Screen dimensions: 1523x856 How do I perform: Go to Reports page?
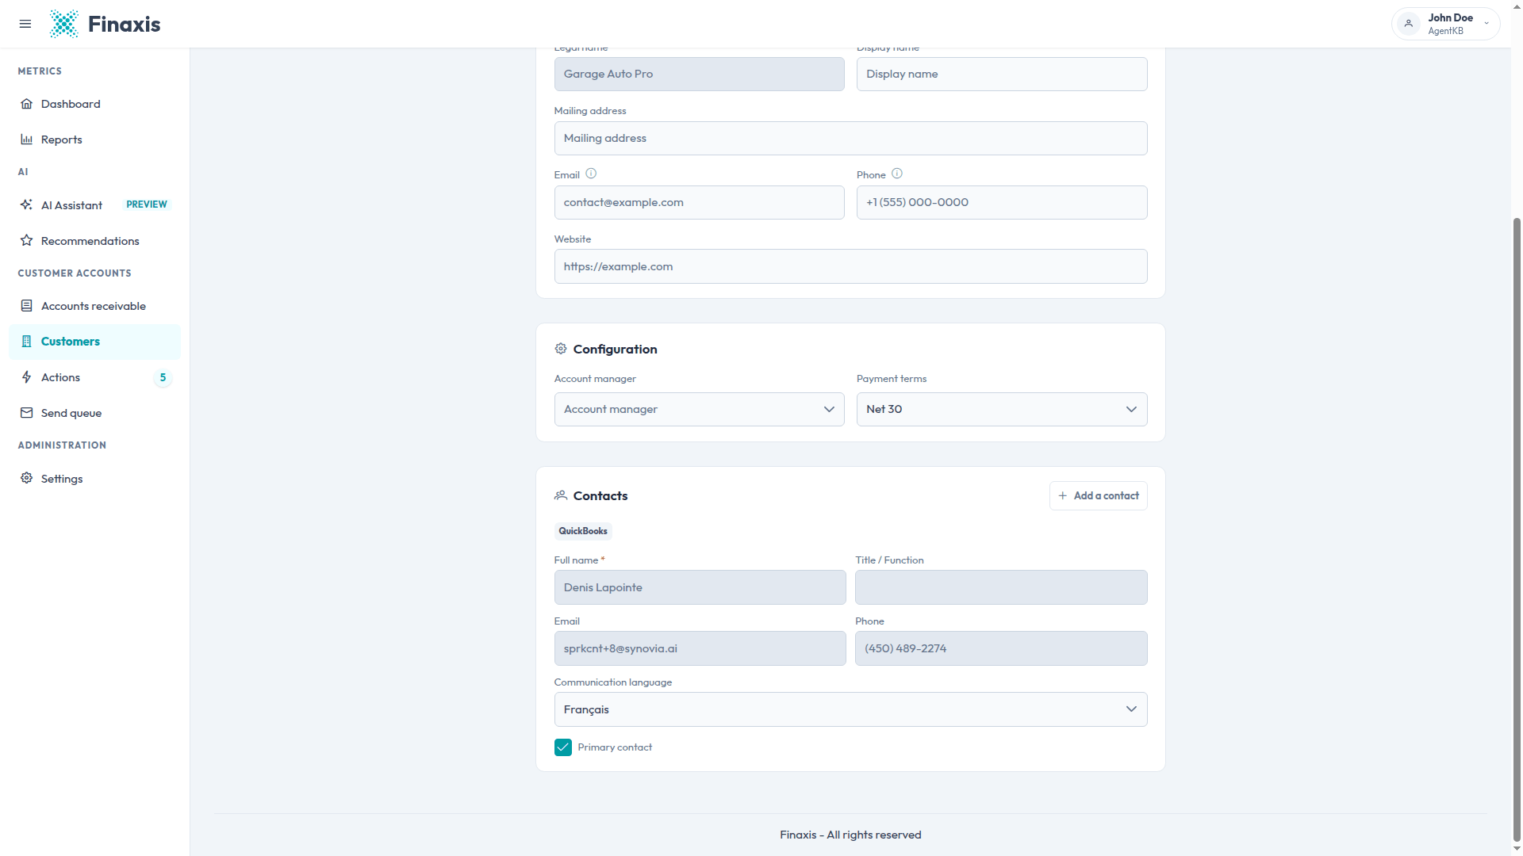tap(94, 139)
